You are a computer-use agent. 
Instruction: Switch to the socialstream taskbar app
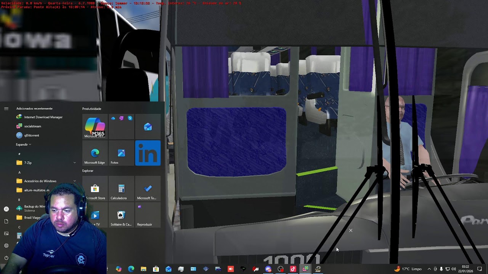[x=305, y=269]
